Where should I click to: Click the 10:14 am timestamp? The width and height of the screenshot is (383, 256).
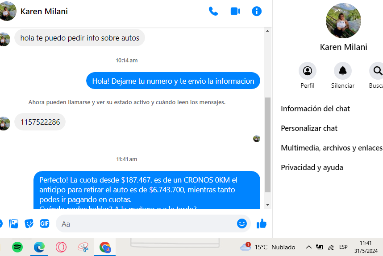tap(126, 61)
